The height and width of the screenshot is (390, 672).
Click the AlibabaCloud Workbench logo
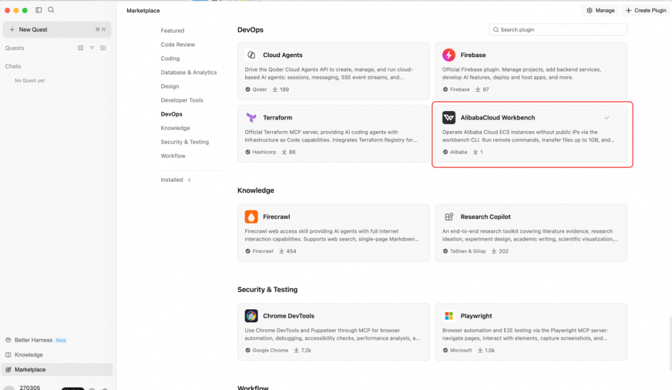click(x=449, y=117)
